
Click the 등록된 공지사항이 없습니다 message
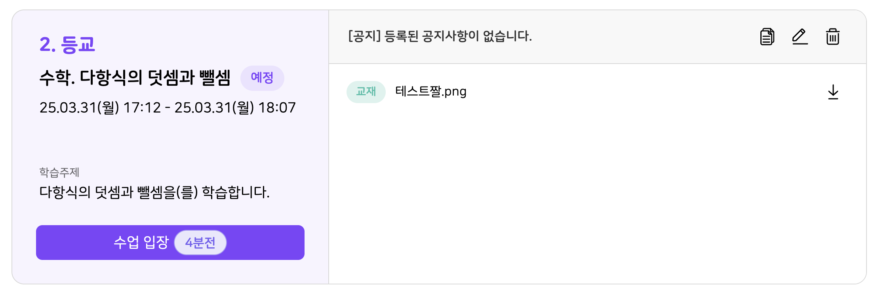pos(458,36)
